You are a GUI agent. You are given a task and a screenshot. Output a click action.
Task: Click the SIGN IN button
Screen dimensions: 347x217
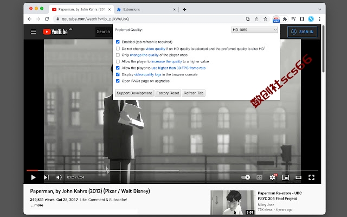click(x=302, y=32)
